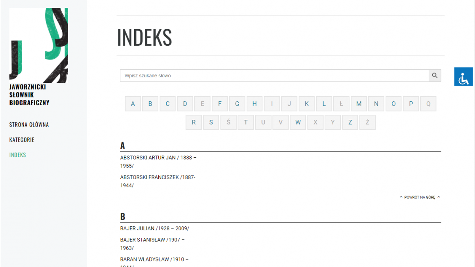
Task: Open the wheelchair accessibility widget
Action: (x=464, y=77)
